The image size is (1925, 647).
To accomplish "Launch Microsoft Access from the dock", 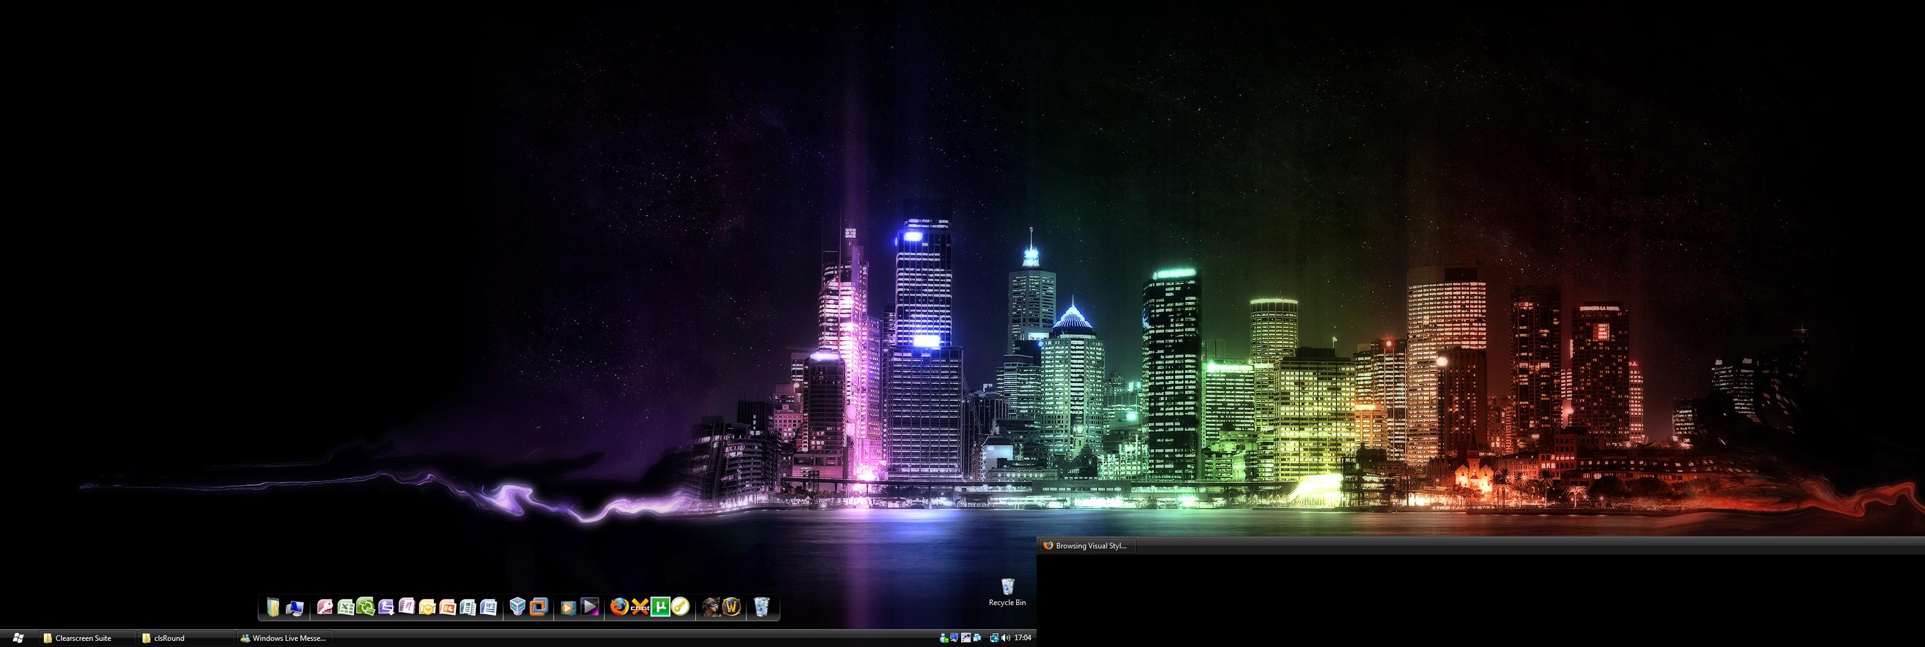I will pos(325,608).
